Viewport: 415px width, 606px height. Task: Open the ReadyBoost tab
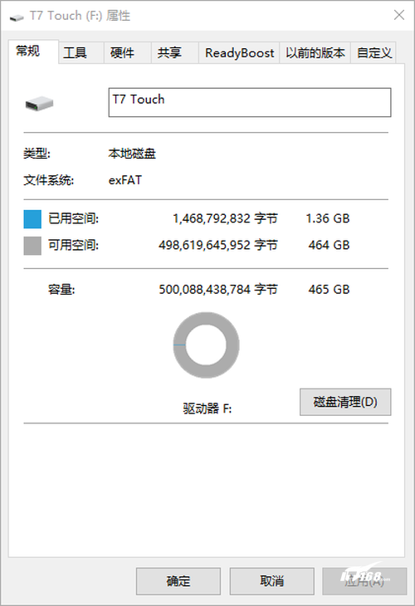point(239,52)
